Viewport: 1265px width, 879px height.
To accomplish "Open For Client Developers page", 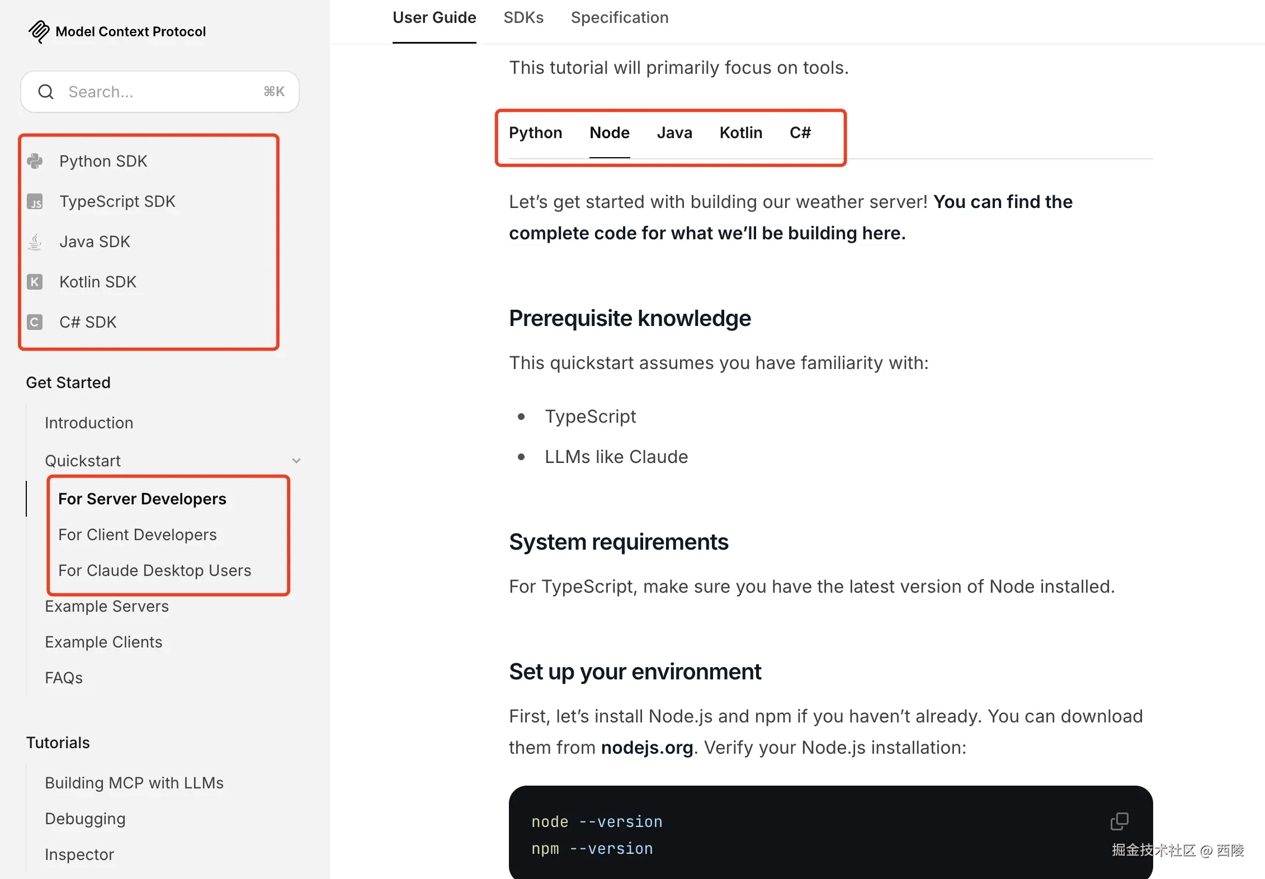I will [x=137, y=535].
